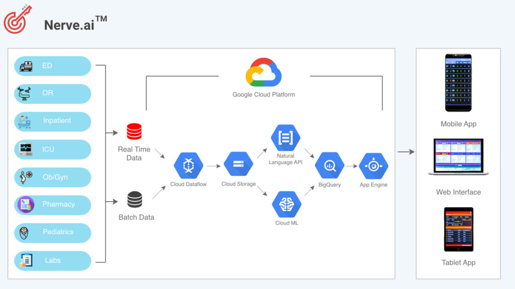
Task: Click the baby icon in Pediatrics pill
Action: (24, 233)
